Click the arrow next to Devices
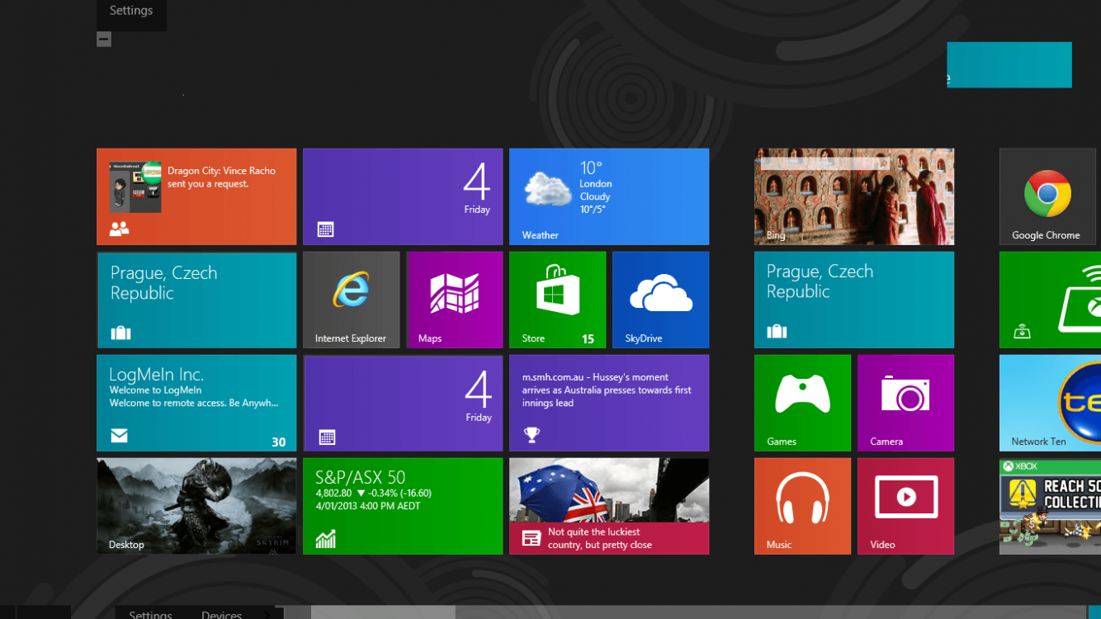This screenshot has height=619, width=1101. (x=267, y=614)
